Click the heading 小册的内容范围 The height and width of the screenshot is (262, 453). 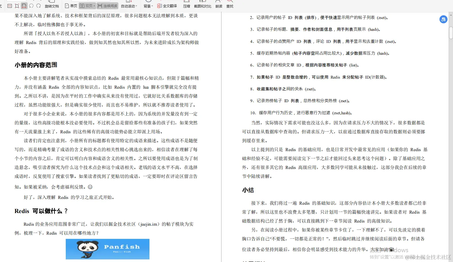tap(36, 65)
